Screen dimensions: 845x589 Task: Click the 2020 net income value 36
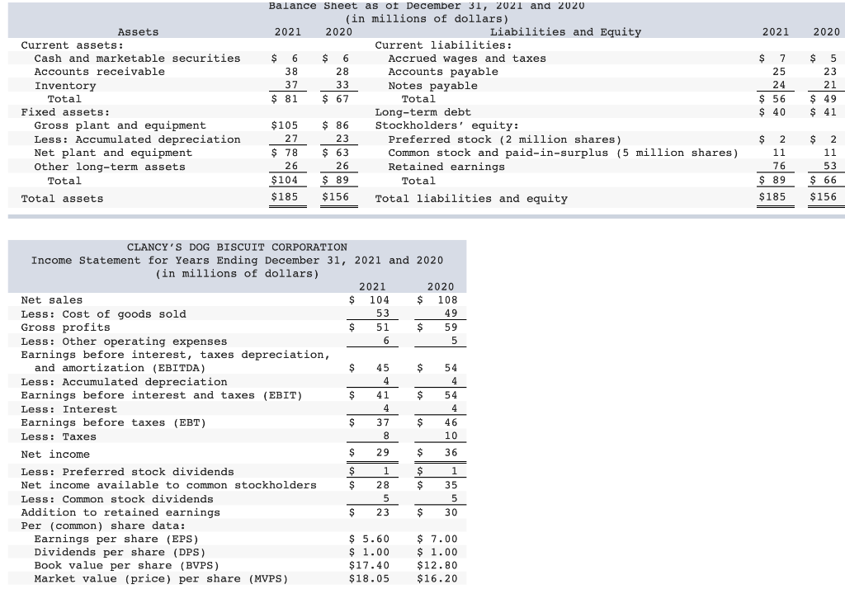(451, 453)
